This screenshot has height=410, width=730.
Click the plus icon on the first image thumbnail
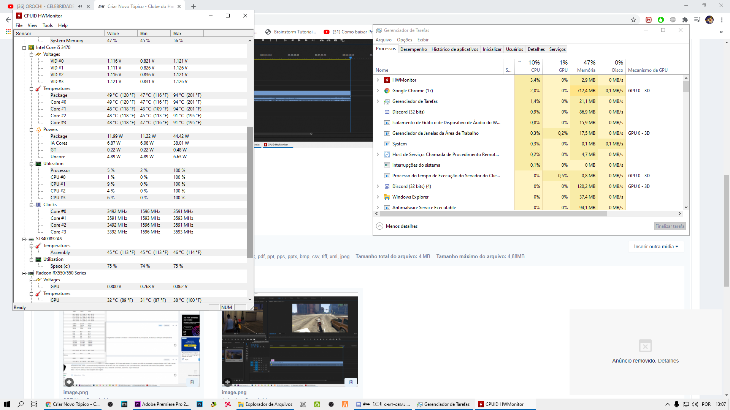[x=69, y=382]
